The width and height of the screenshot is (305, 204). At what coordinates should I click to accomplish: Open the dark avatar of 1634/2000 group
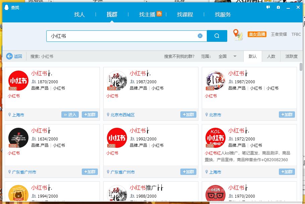pos(18,138)
